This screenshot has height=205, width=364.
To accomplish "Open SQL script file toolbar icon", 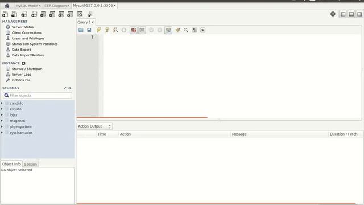I will (14, 14).
